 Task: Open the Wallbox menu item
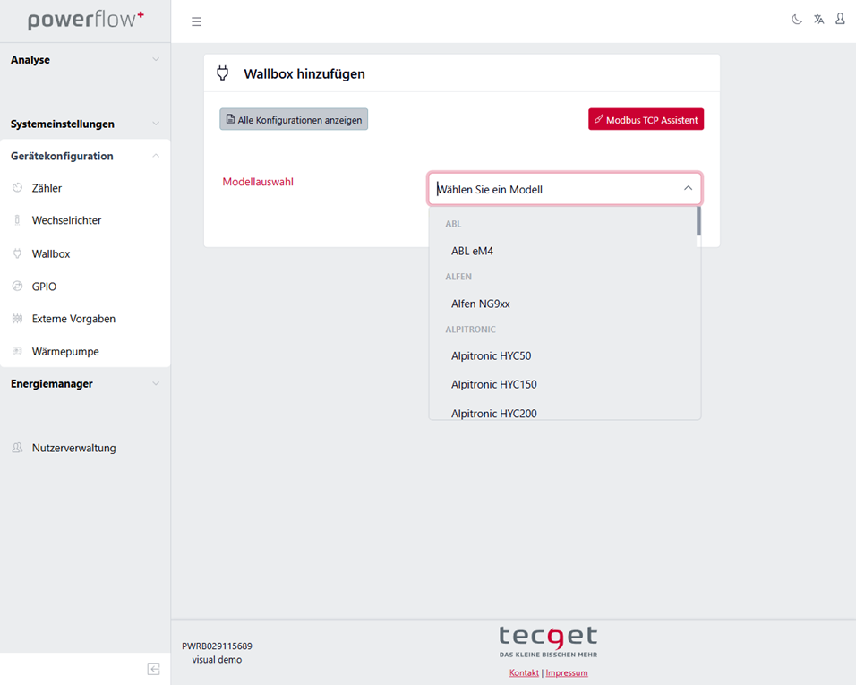coord(85,253)
